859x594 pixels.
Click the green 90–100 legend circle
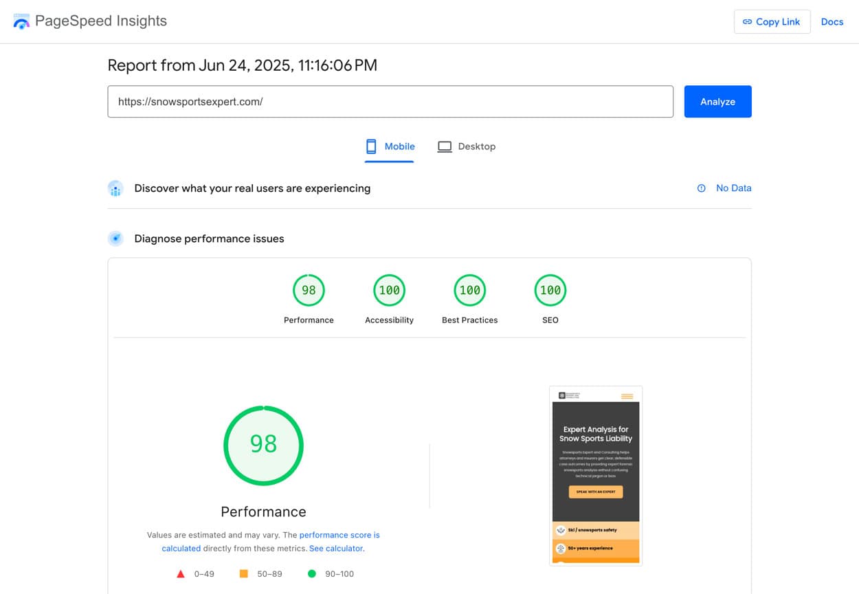click(x=311, y=573)
